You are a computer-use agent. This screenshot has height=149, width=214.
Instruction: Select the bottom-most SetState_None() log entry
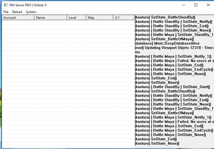[157, 144]
